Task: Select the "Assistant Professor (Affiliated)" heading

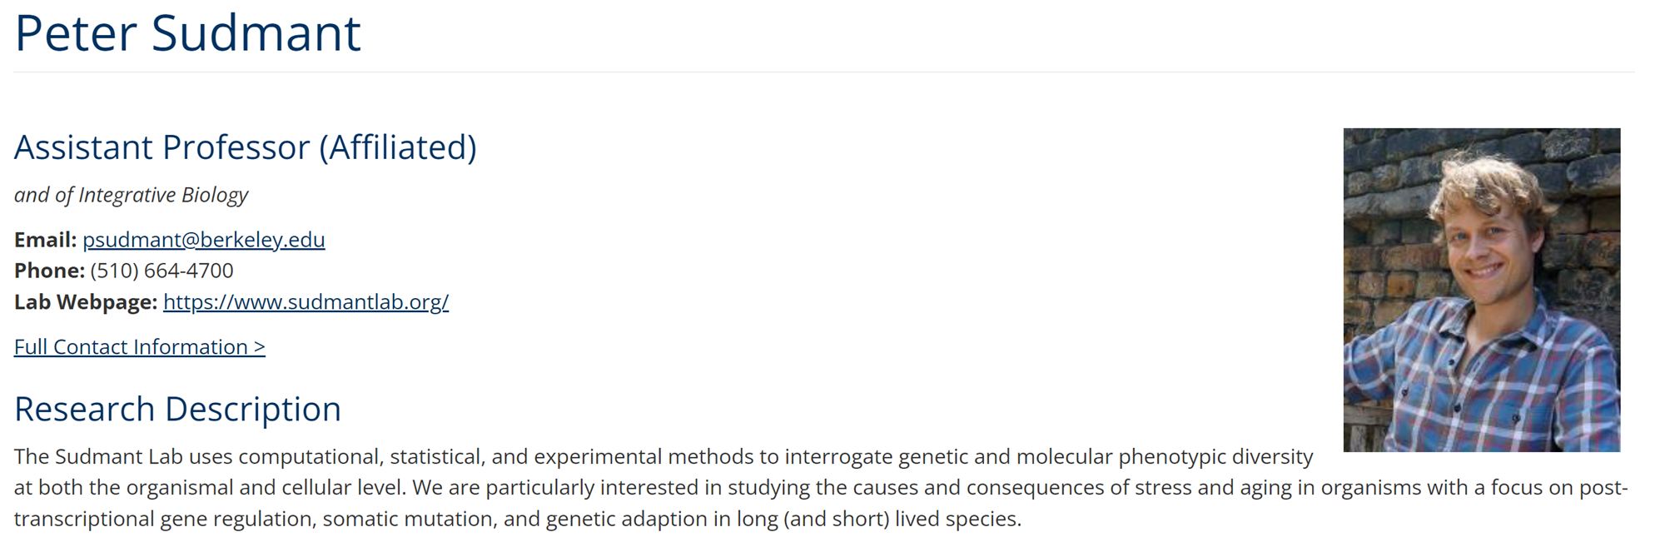Action: [245, 147]
